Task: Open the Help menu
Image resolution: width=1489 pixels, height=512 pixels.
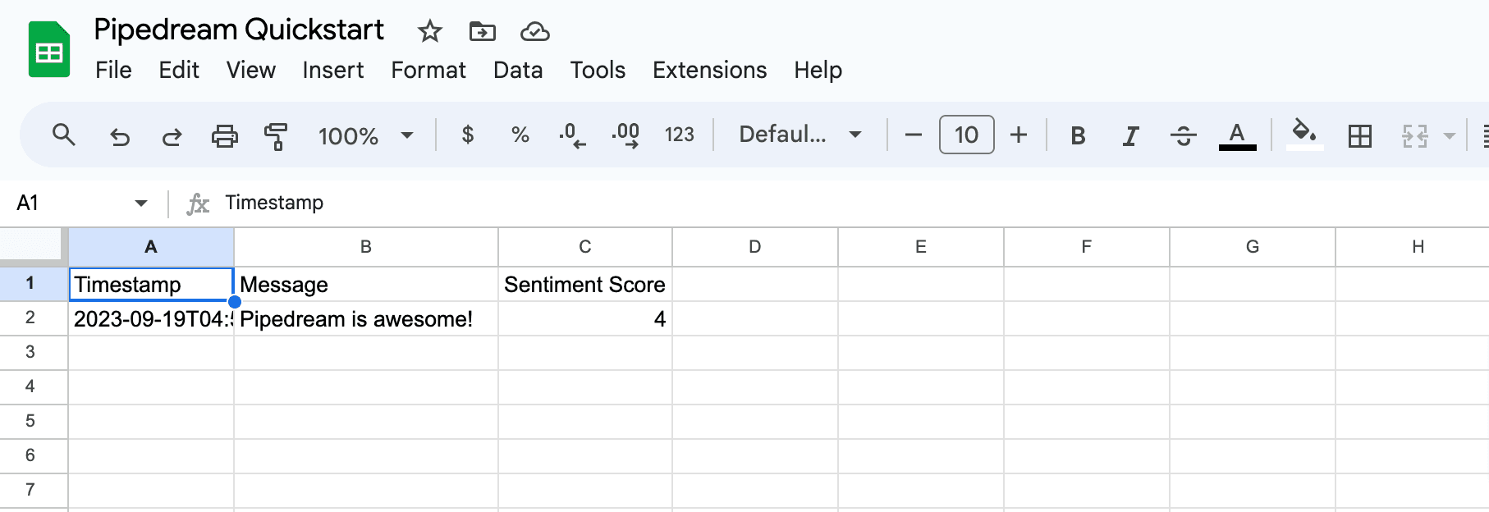Action: (x=818, y=71)
